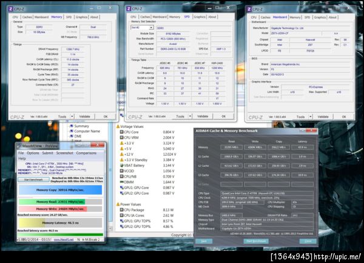Click the MaxxMEM PreView title bar icon
Viewport: 364px width, 263px height.
[x=19, y=146]
